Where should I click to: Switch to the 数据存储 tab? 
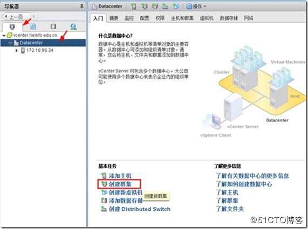point(229,18)
